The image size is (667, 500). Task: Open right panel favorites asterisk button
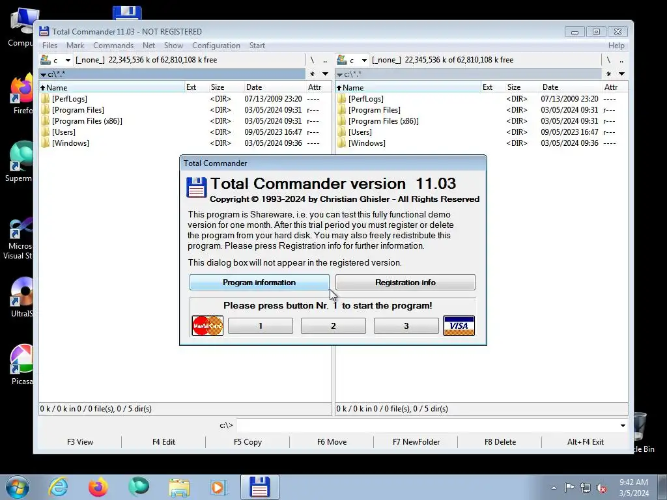[x=609, y=74]
